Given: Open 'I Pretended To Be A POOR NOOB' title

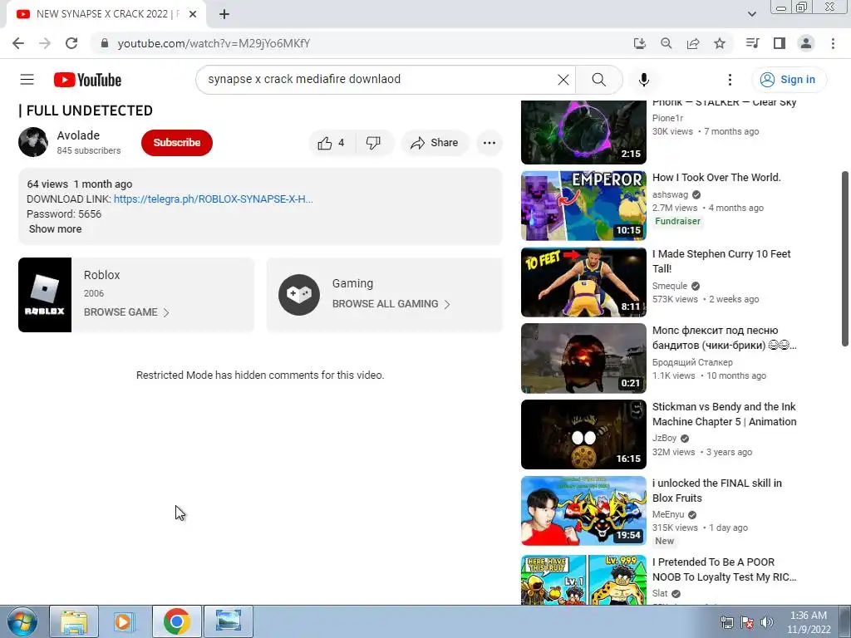Looking at the screenshot, I should tap(724, 570).
